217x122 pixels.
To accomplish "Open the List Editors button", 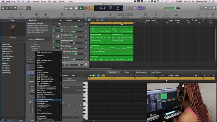I will pyautogui.click(x=202, y=8).
